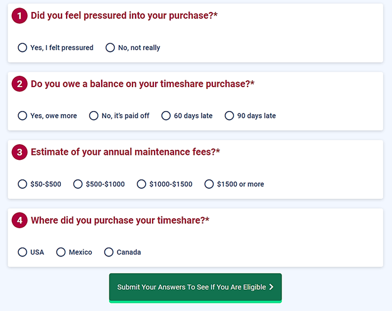The height and width of the screenshot is (311, 392).
Task: Select the "60 days late" option
Action: coord(166,116)
